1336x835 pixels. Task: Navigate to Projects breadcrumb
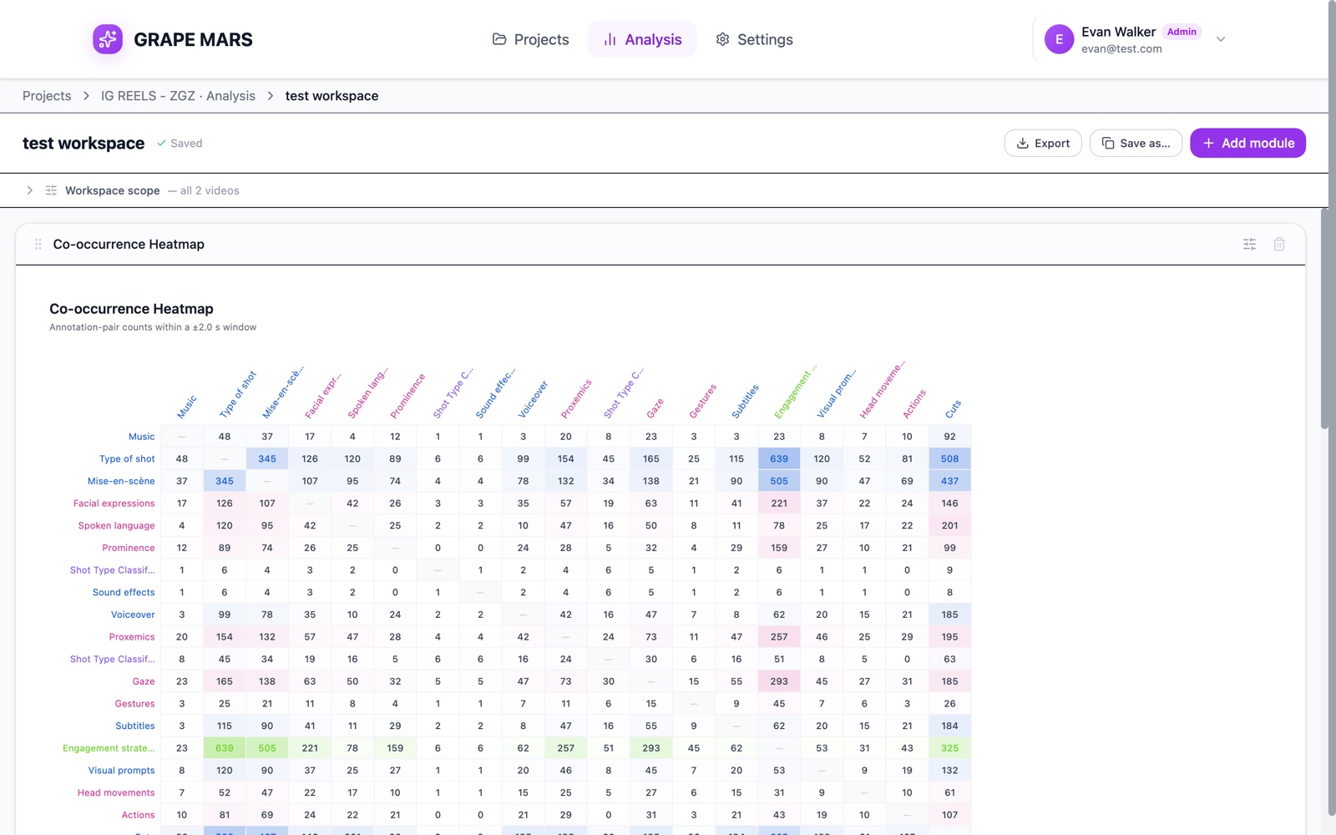(x=47, y=96)
